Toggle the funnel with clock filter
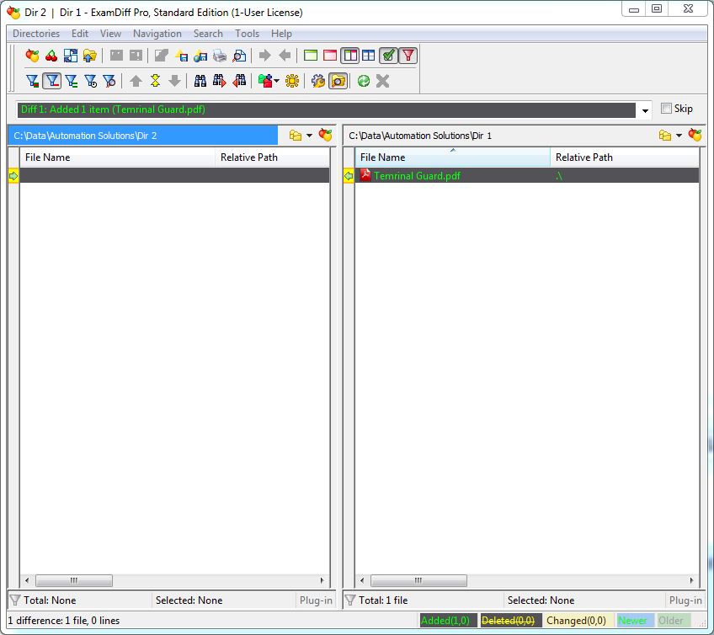 pos(90,81)
